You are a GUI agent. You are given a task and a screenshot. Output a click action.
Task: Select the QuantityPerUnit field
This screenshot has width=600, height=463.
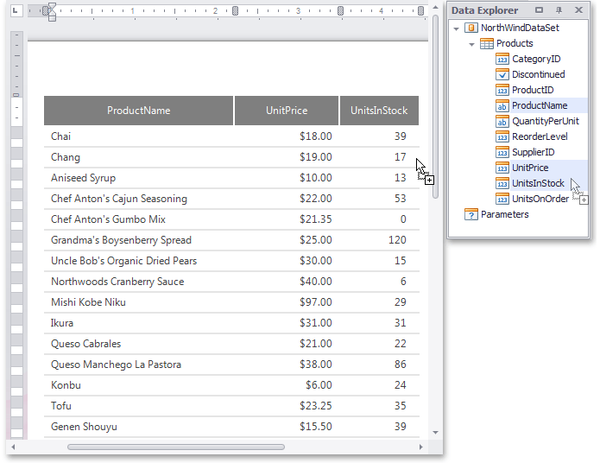coord(546,121)
